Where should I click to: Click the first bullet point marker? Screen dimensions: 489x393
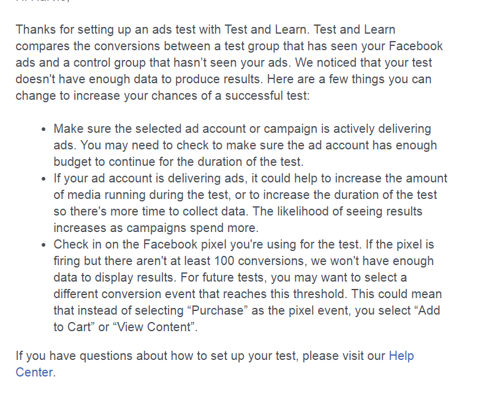(43, 130)
